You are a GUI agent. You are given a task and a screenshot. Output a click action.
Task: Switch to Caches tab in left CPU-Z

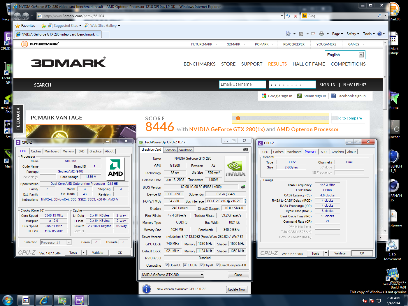[36, 151]
